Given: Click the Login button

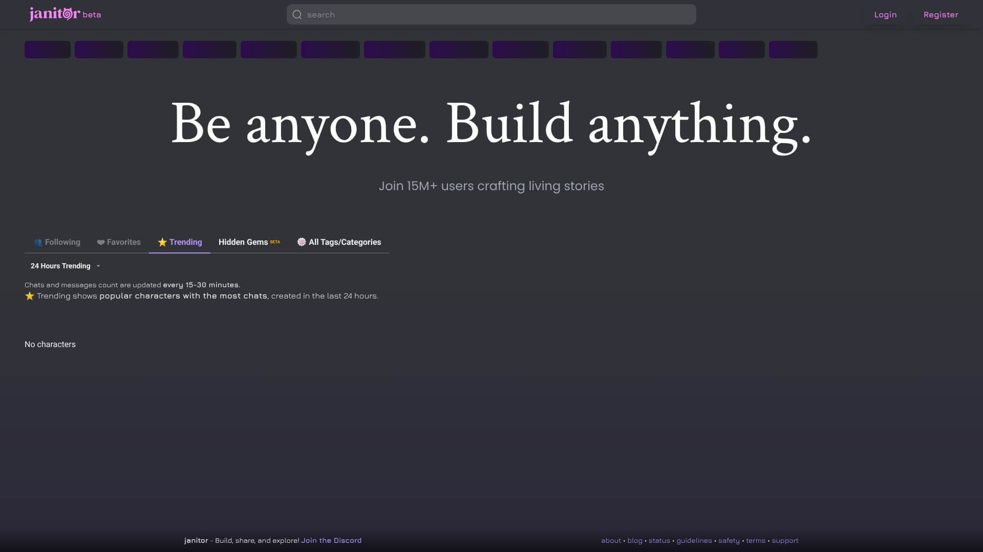Looking at the screenshot, I should click(x=885, y=14).
